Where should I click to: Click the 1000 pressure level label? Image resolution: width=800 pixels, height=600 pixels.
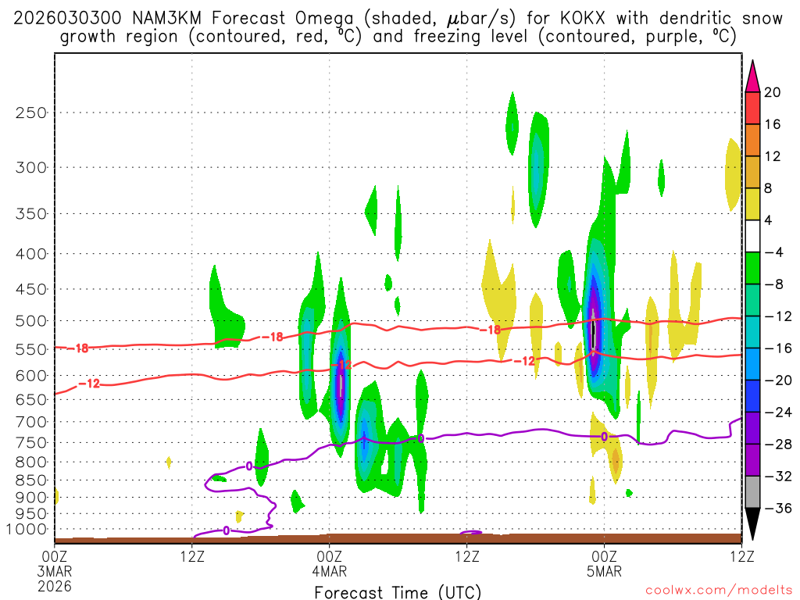pyautogui.click(x=27, y=530)
